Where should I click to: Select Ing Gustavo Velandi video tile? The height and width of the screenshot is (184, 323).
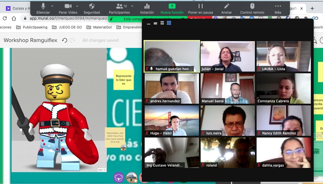click(x=172, y=152)
